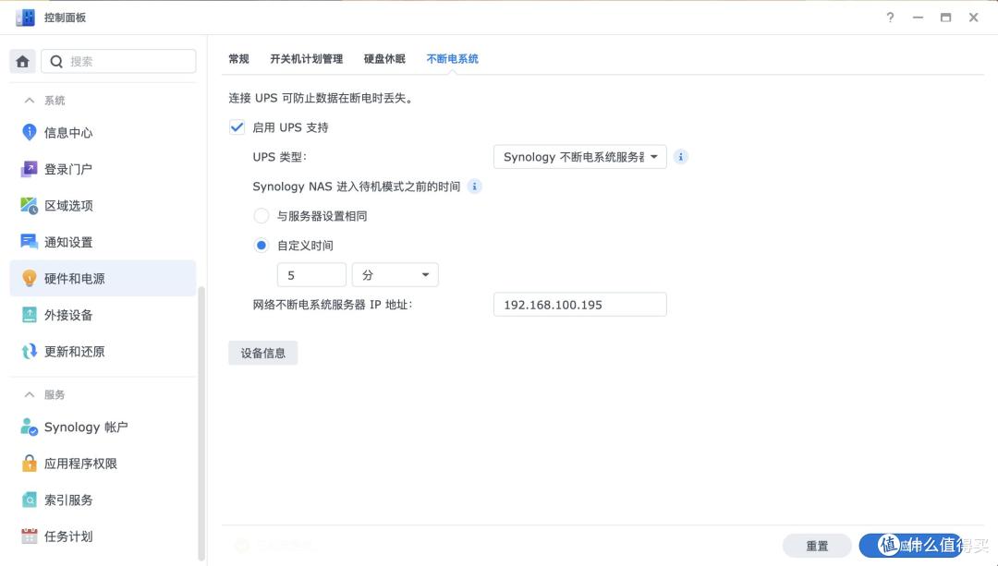The image size is (998, 566).
Task: Collapse the 系统 sidebar section
Action: (x=30, y=100)
